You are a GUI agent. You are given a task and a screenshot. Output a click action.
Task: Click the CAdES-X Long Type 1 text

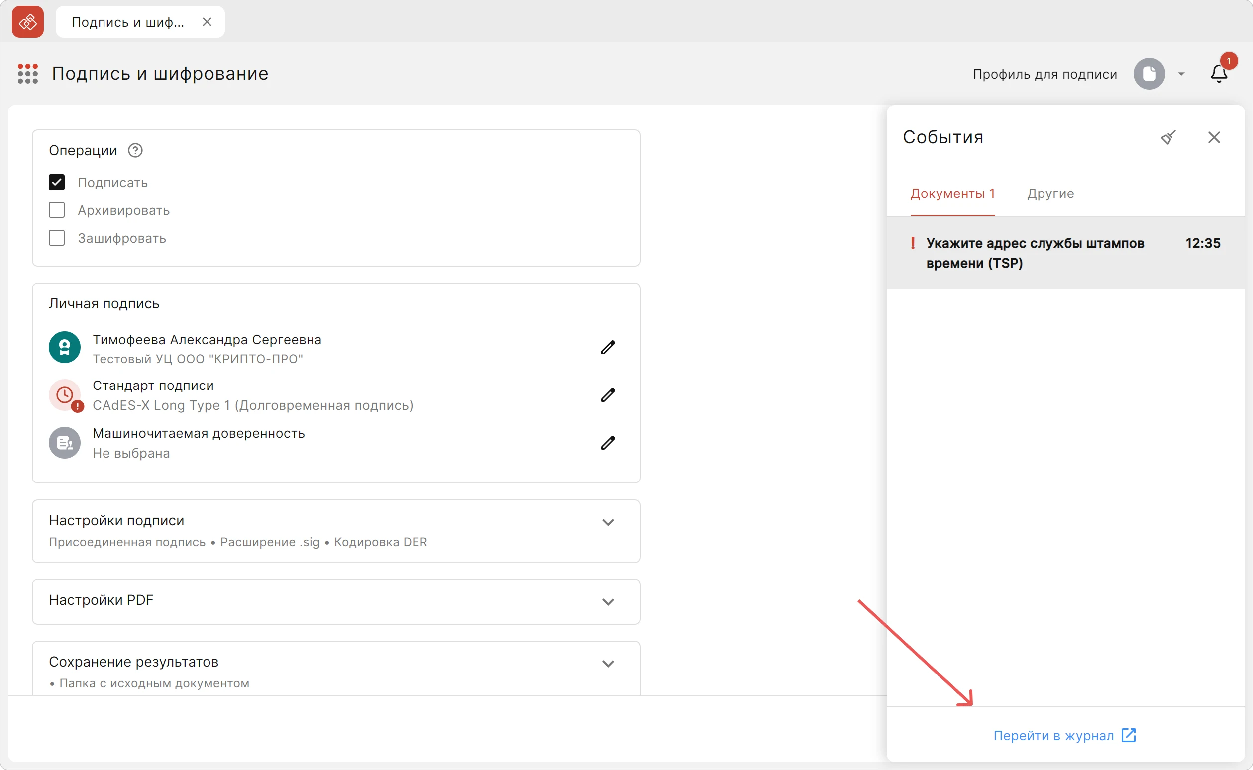(253, 405)
